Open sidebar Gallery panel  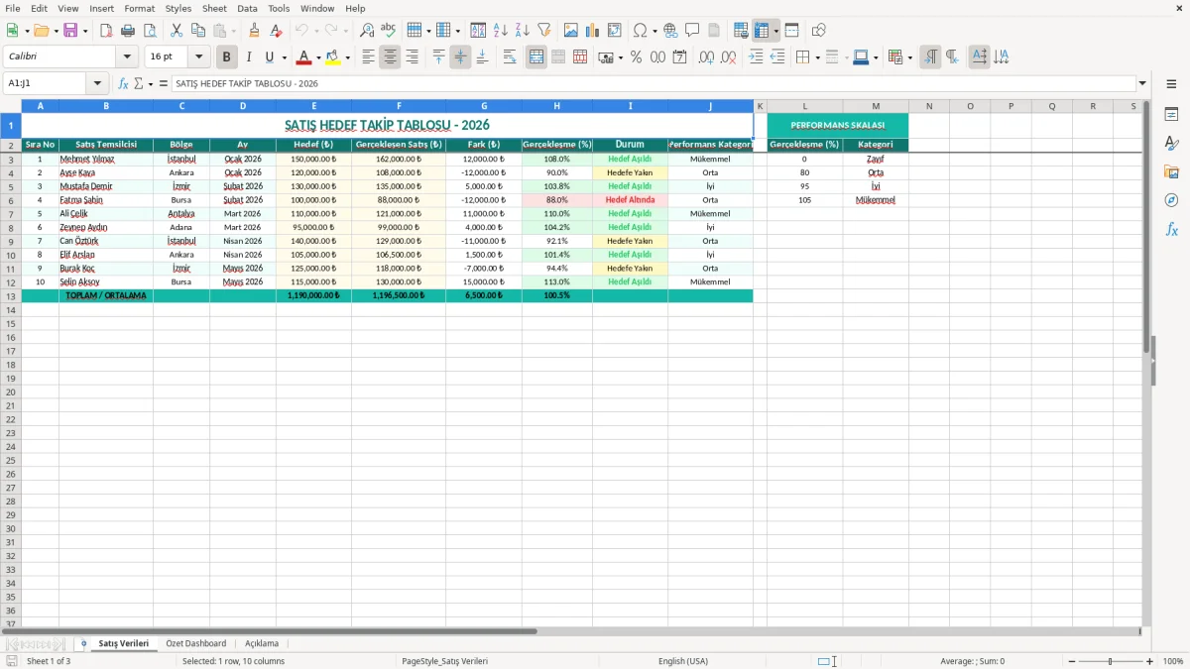pos(1171,172)
